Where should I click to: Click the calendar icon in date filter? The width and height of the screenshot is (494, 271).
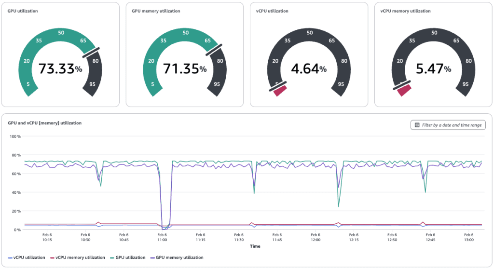click(x=417, y=125)
